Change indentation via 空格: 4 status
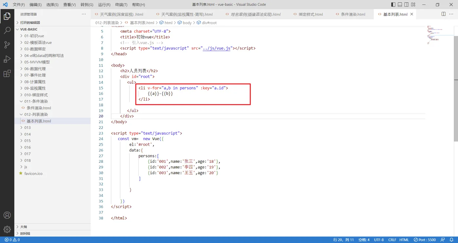 click(364, 240)
